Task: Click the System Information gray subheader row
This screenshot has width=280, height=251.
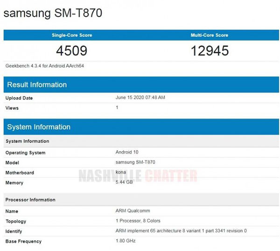Action: [x=141, y=141]
